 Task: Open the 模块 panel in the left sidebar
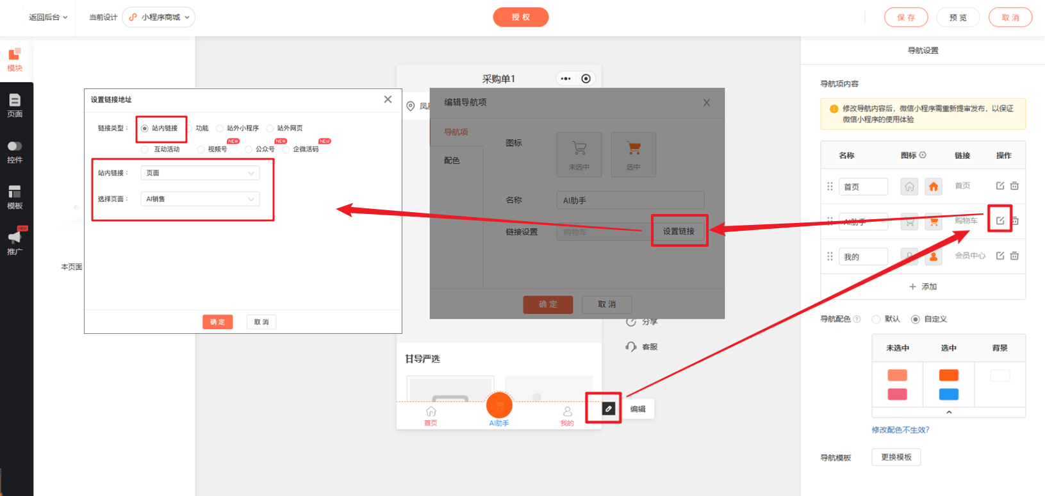(15, 60)
